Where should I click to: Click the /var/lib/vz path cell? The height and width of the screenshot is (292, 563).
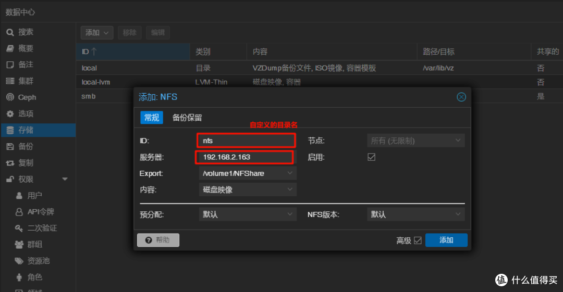click(x=438, y=68)
